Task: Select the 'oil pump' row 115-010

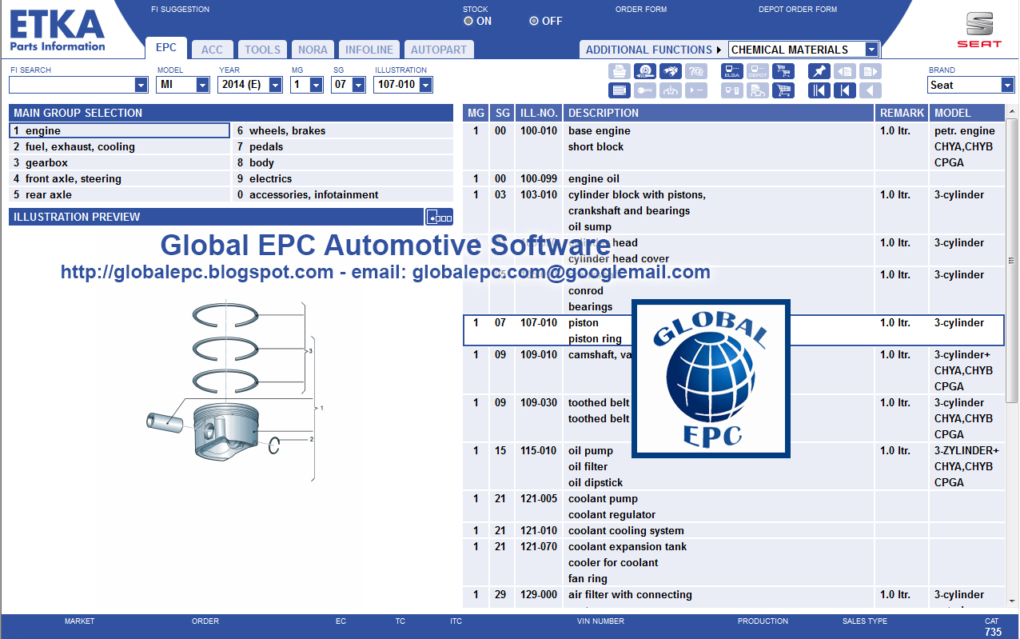Action: point(734,466)
